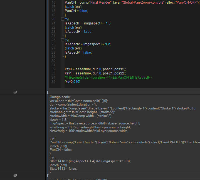
Task: Select line number 35 in the gutter
Action: pos(53,82)
